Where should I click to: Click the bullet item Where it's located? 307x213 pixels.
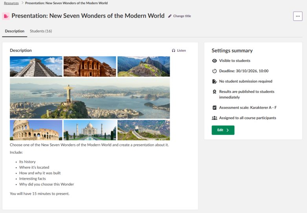(x=34, y=167)
